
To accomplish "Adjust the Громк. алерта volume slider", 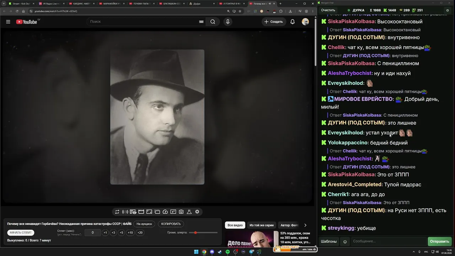I will click(x=203, y=233).
